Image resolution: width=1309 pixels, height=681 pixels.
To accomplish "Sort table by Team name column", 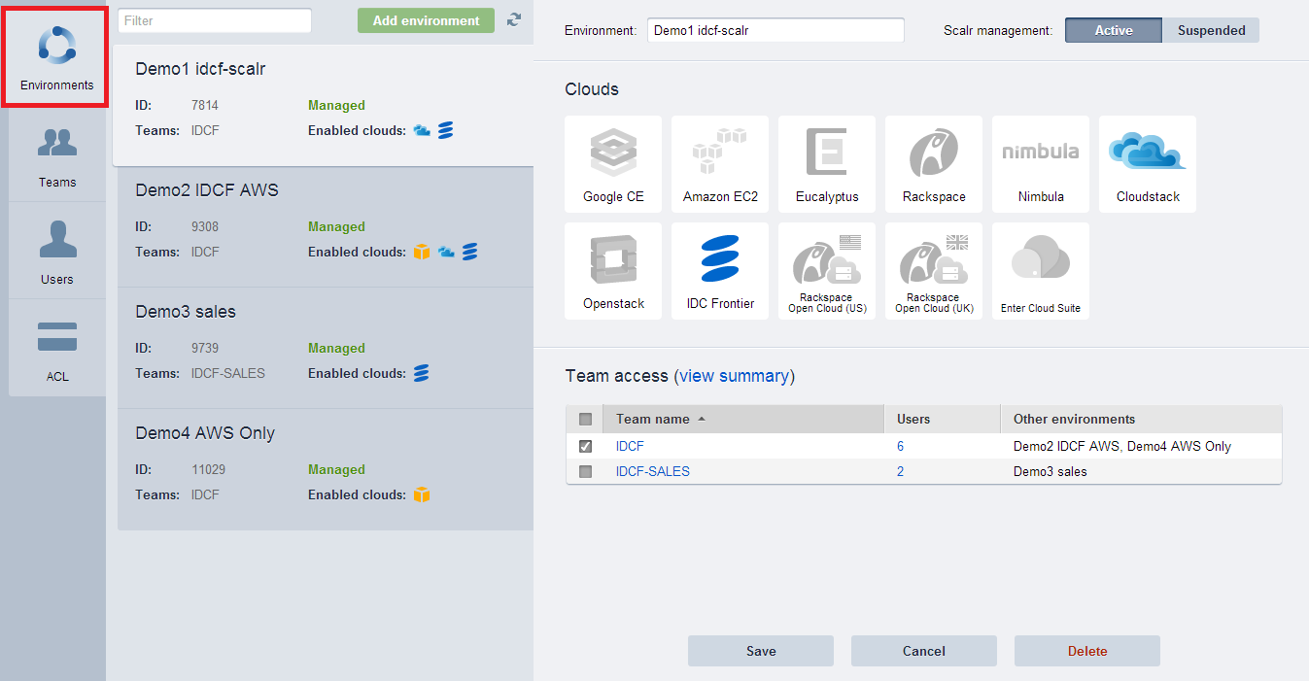I will 743,420.
